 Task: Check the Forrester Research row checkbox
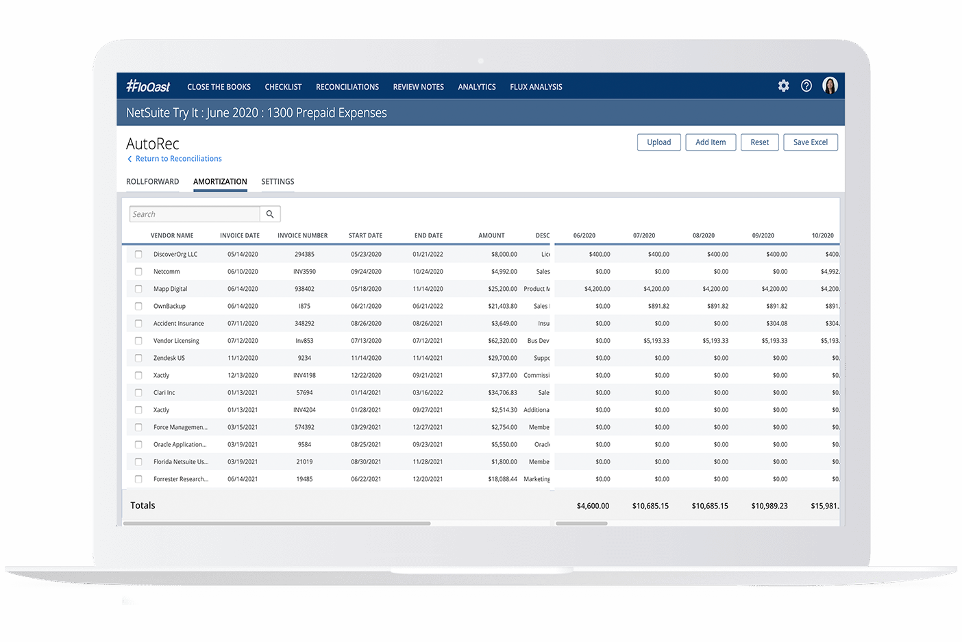coord(138,479)
